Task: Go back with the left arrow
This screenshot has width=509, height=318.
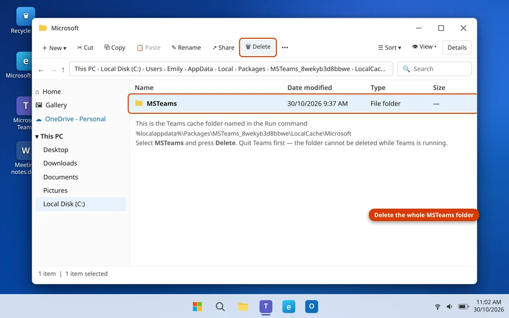Action: 41,70
